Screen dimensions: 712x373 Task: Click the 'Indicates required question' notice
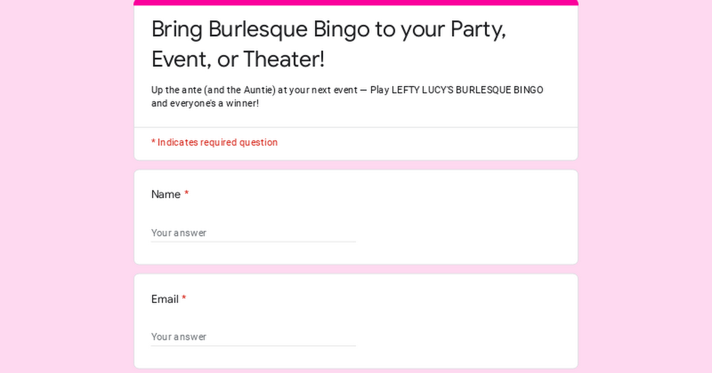[x=214, y=142]
